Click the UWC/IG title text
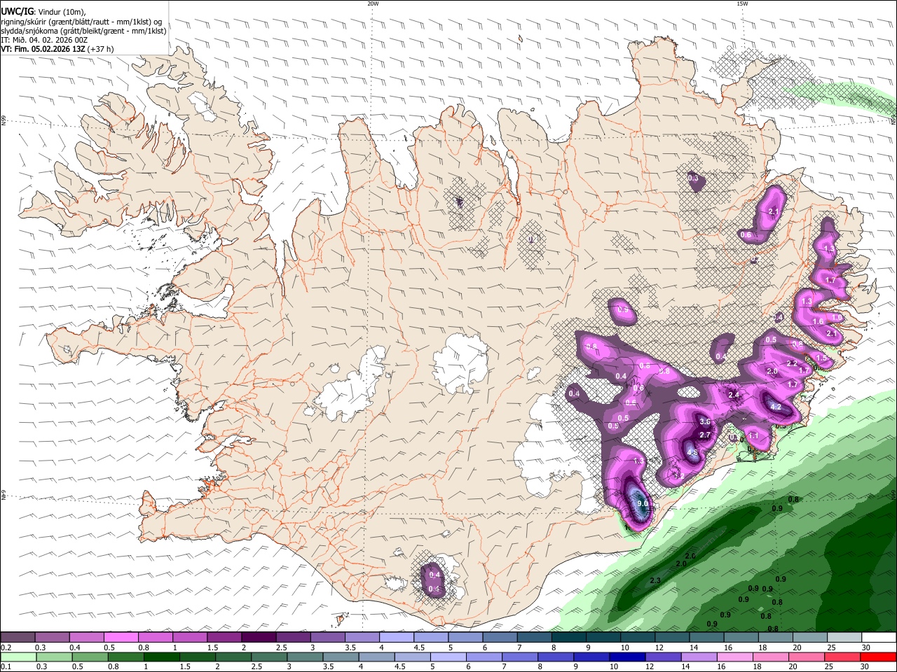 coord(17,11)
